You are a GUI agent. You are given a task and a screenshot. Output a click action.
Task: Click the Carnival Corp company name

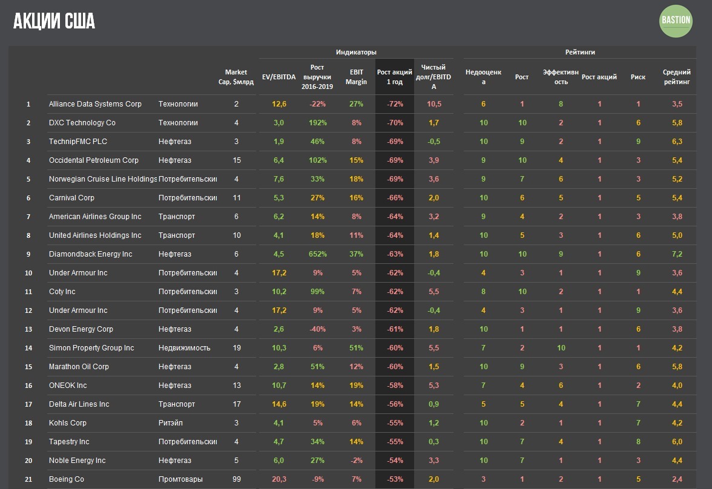71,197
